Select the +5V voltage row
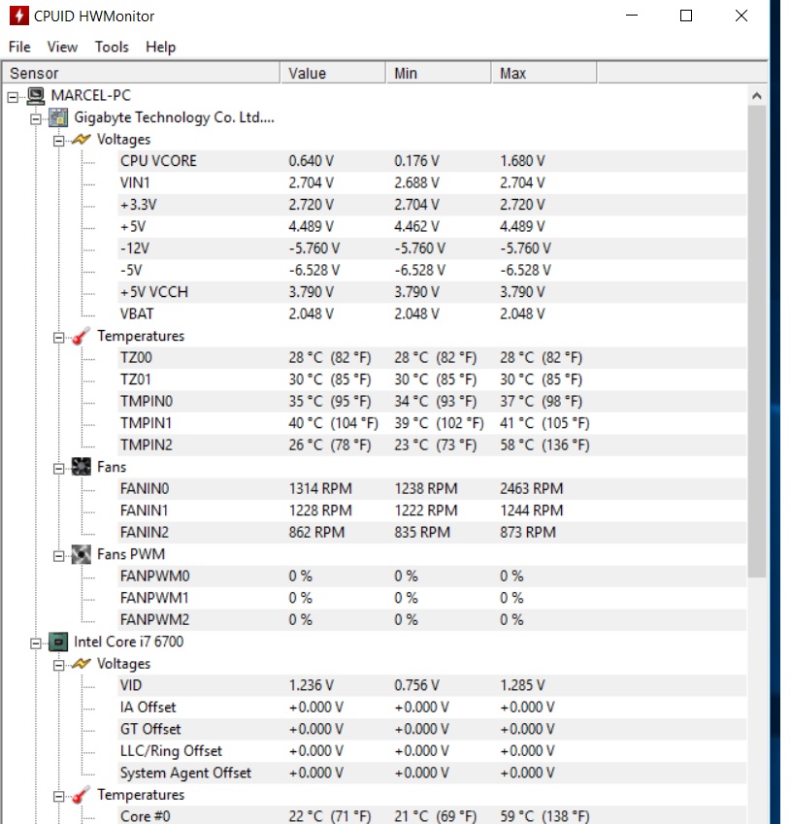This screenshot has width=791, height=824. (x=432, y=227)
